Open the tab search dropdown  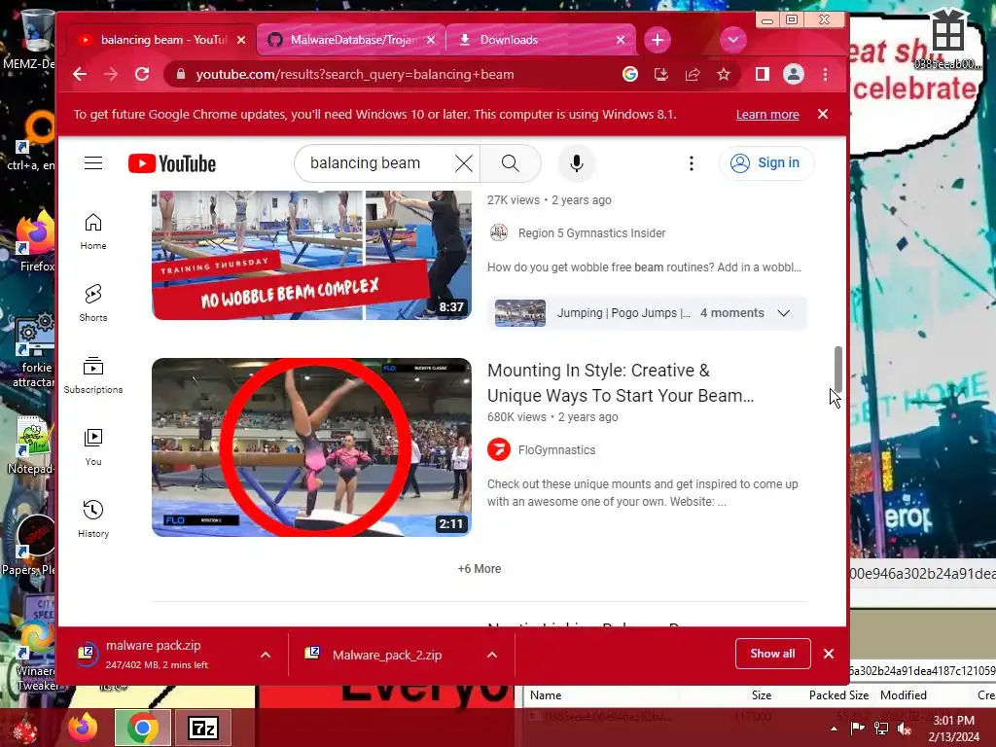733,40
